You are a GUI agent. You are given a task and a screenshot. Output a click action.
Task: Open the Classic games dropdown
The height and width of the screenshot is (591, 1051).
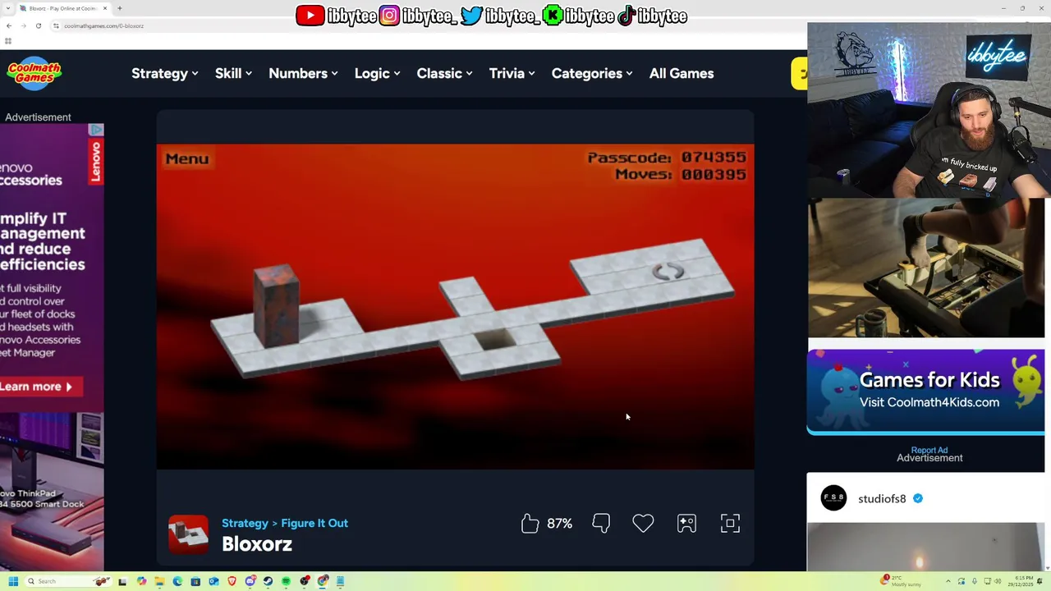tap(444, 73)
